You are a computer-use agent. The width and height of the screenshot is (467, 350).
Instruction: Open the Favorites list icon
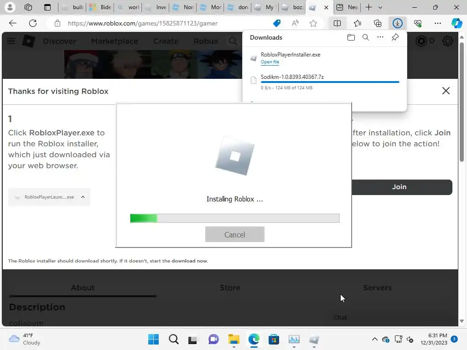click(358, 23)
